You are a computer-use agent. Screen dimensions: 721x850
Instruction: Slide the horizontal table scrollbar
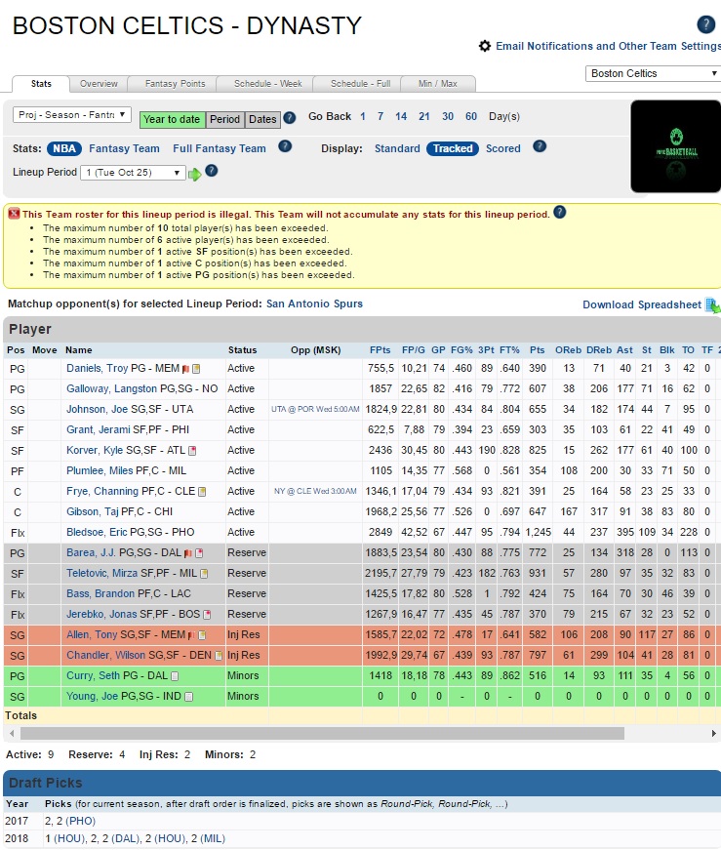[323, 734]
